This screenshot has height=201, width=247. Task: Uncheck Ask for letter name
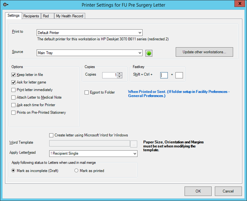[13, 82]
